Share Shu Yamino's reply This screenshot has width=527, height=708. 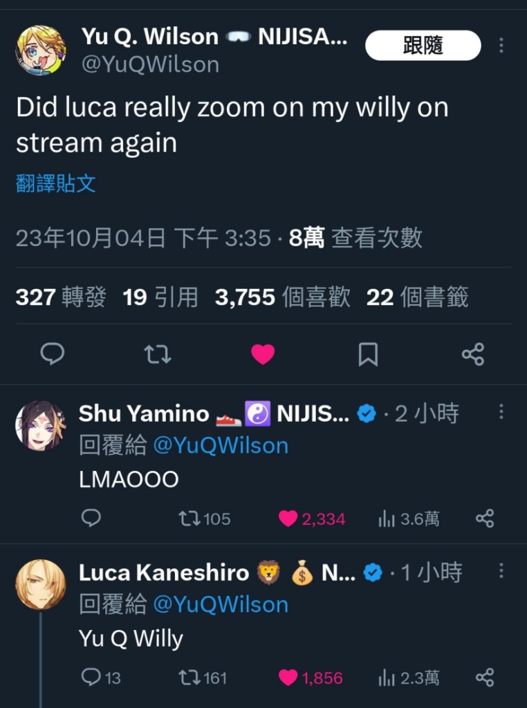point(485,519)
